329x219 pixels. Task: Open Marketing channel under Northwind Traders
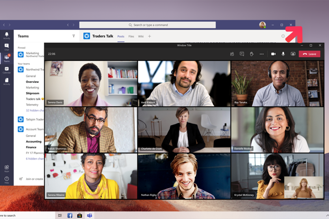click(32, 88)
